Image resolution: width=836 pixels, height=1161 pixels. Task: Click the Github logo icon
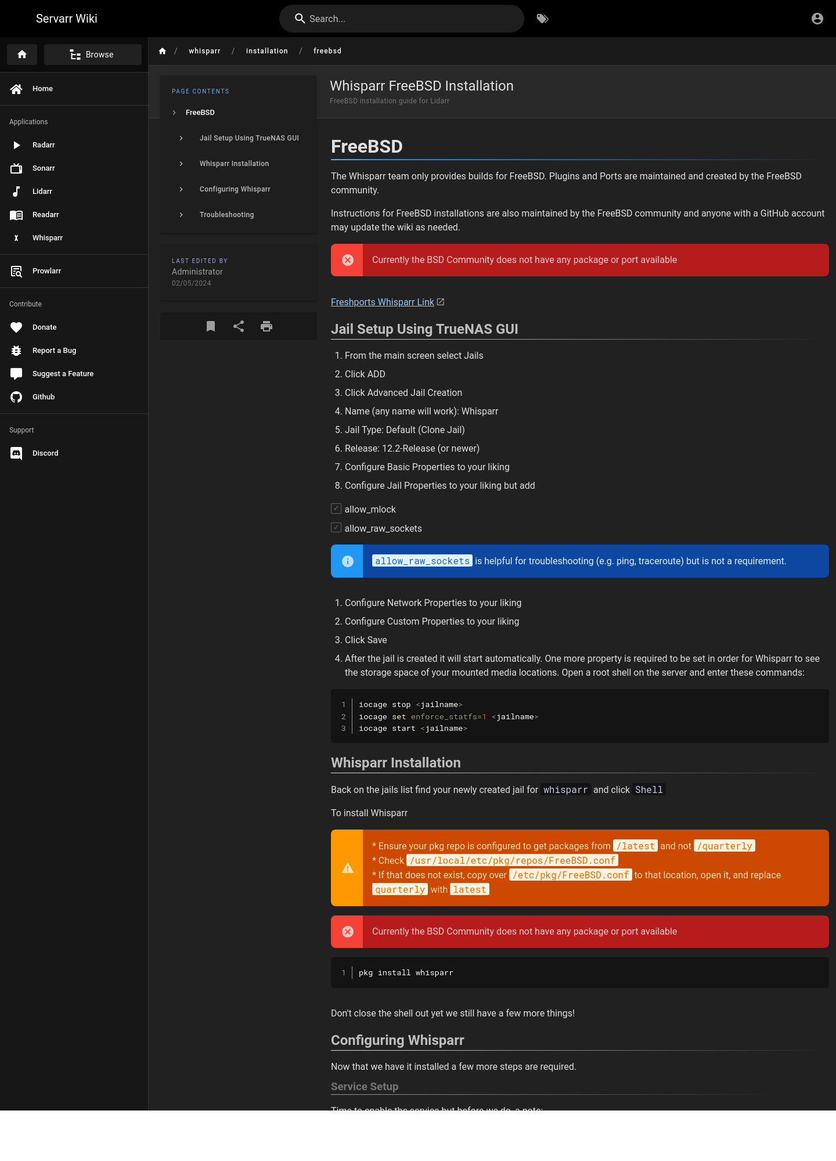point(16,397)
